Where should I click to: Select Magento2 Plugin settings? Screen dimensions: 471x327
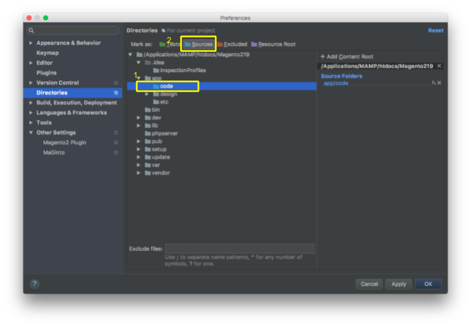point(64,142)
